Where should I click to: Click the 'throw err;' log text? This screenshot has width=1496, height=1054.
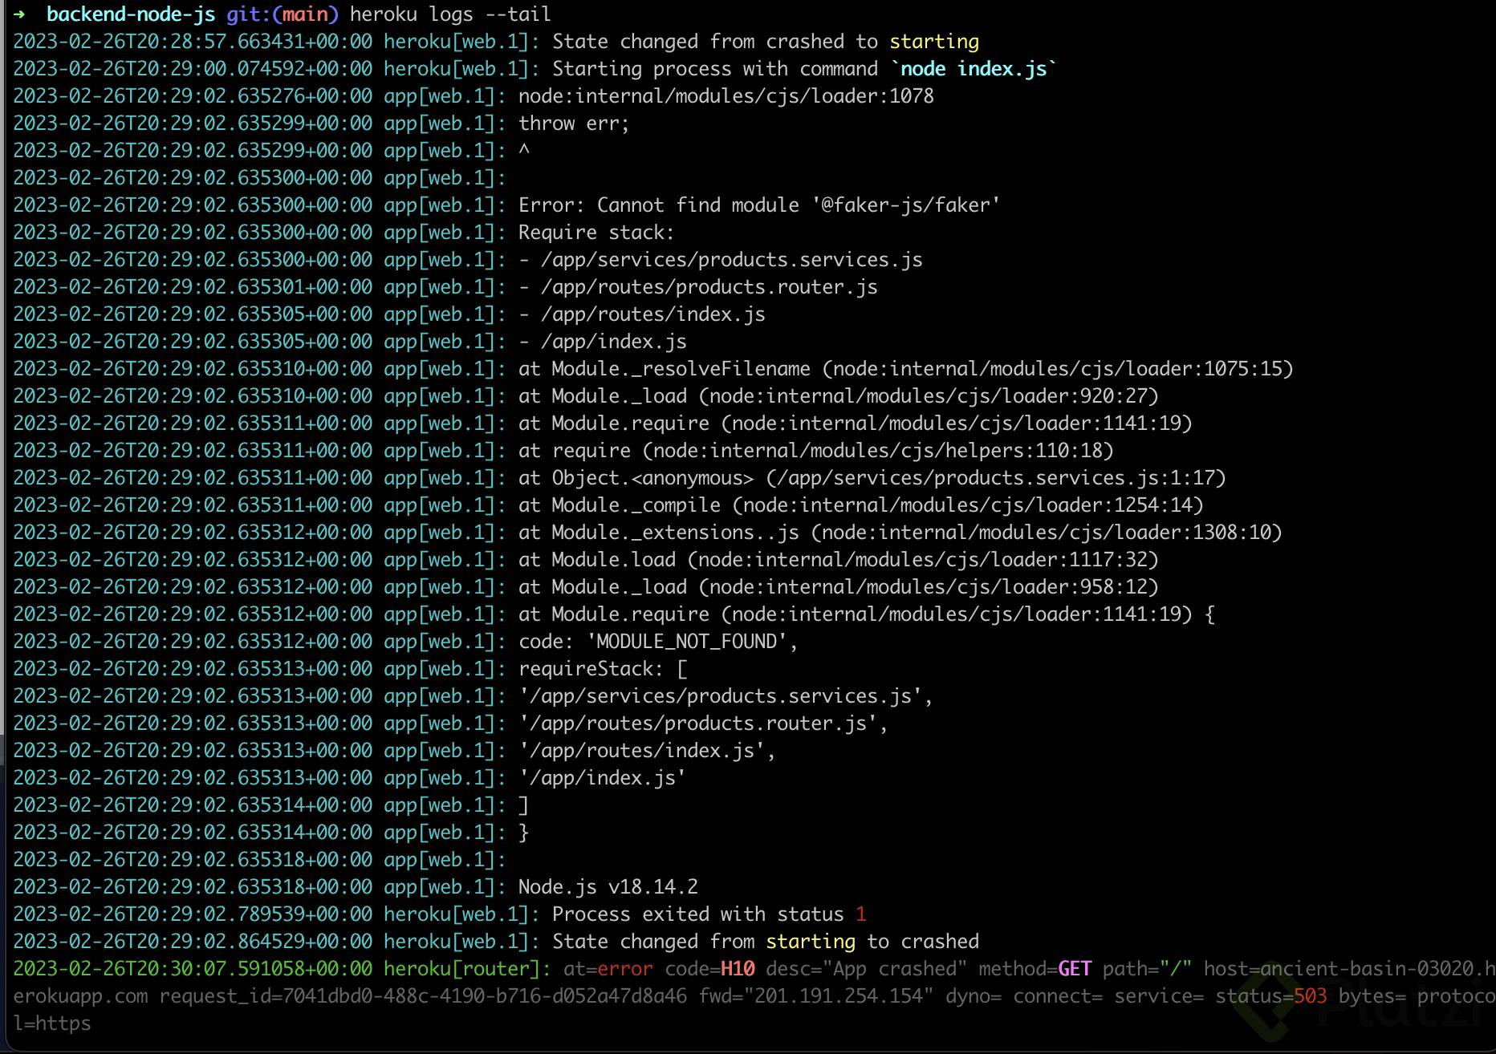point(574,124)
